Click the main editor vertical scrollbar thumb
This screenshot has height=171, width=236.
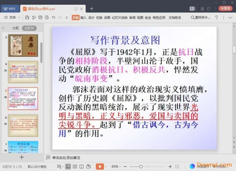pyautogui.click(x=234, y=49)
